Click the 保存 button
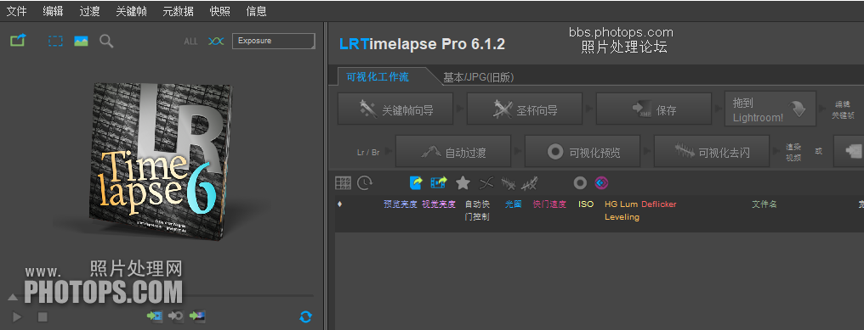Screen dimensions: 864x330 [654, 109]
